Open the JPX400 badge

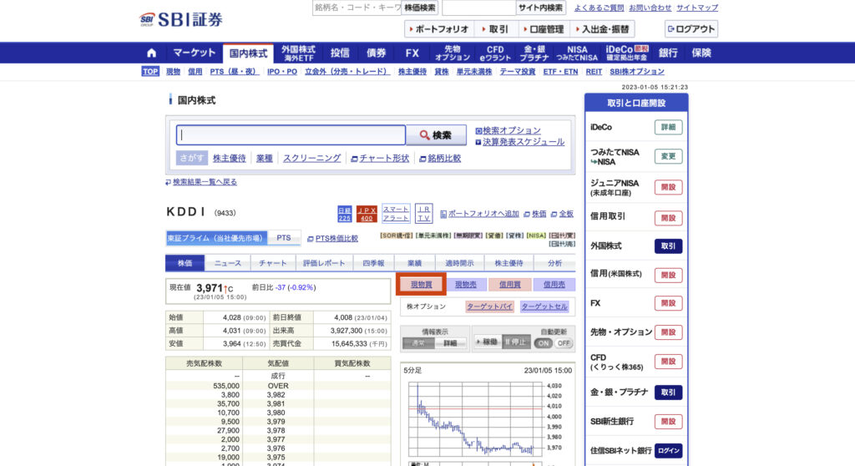(x=367, y=214)
